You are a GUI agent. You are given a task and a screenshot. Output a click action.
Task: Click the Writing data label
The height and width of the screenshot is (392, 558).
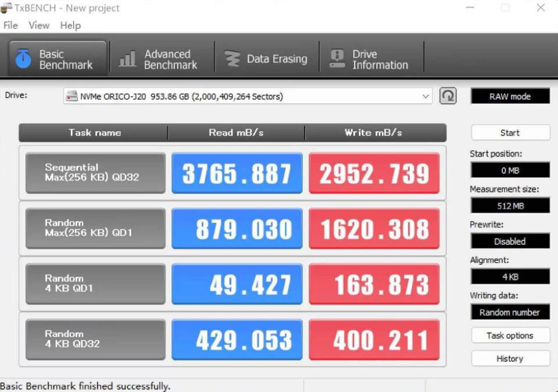point(494,295)
